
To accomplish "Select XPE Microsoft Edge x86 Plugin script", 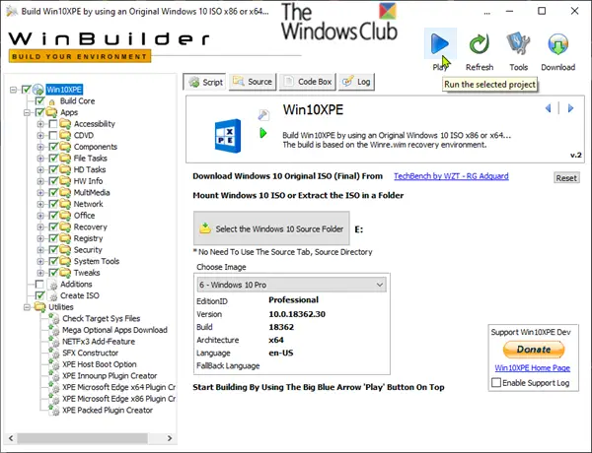I will 118,399.
